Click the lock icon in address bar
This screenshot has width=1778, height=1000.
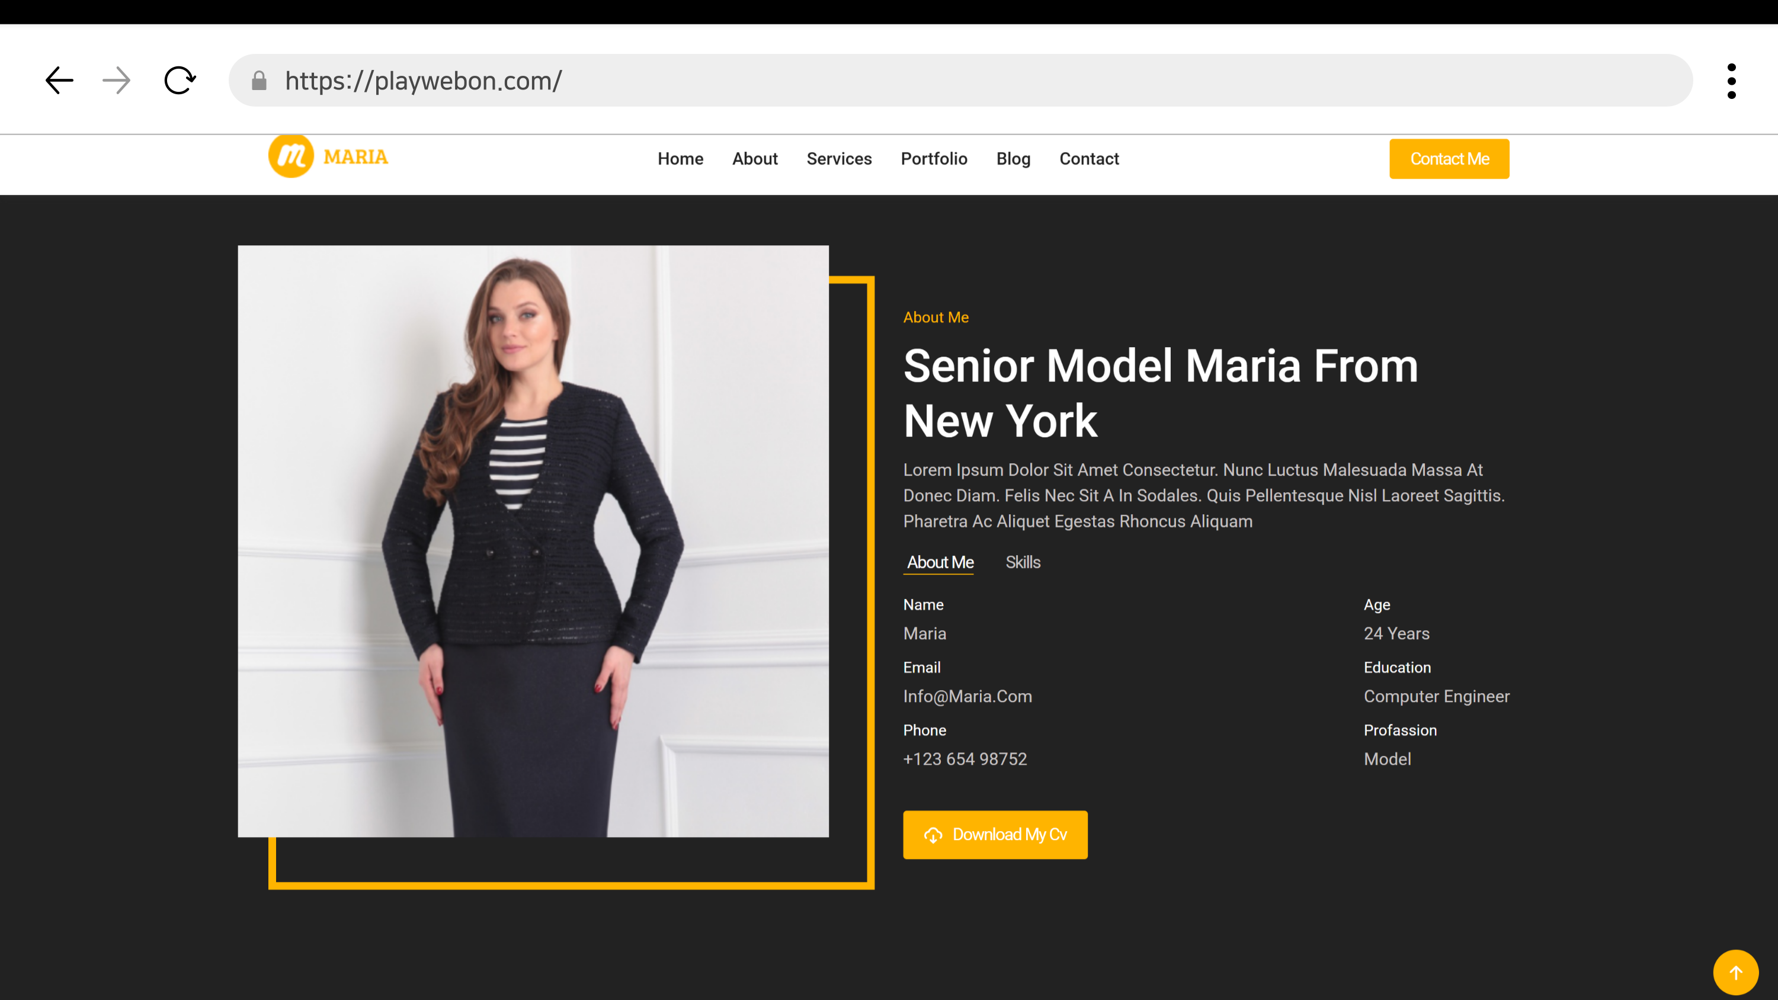259,81
